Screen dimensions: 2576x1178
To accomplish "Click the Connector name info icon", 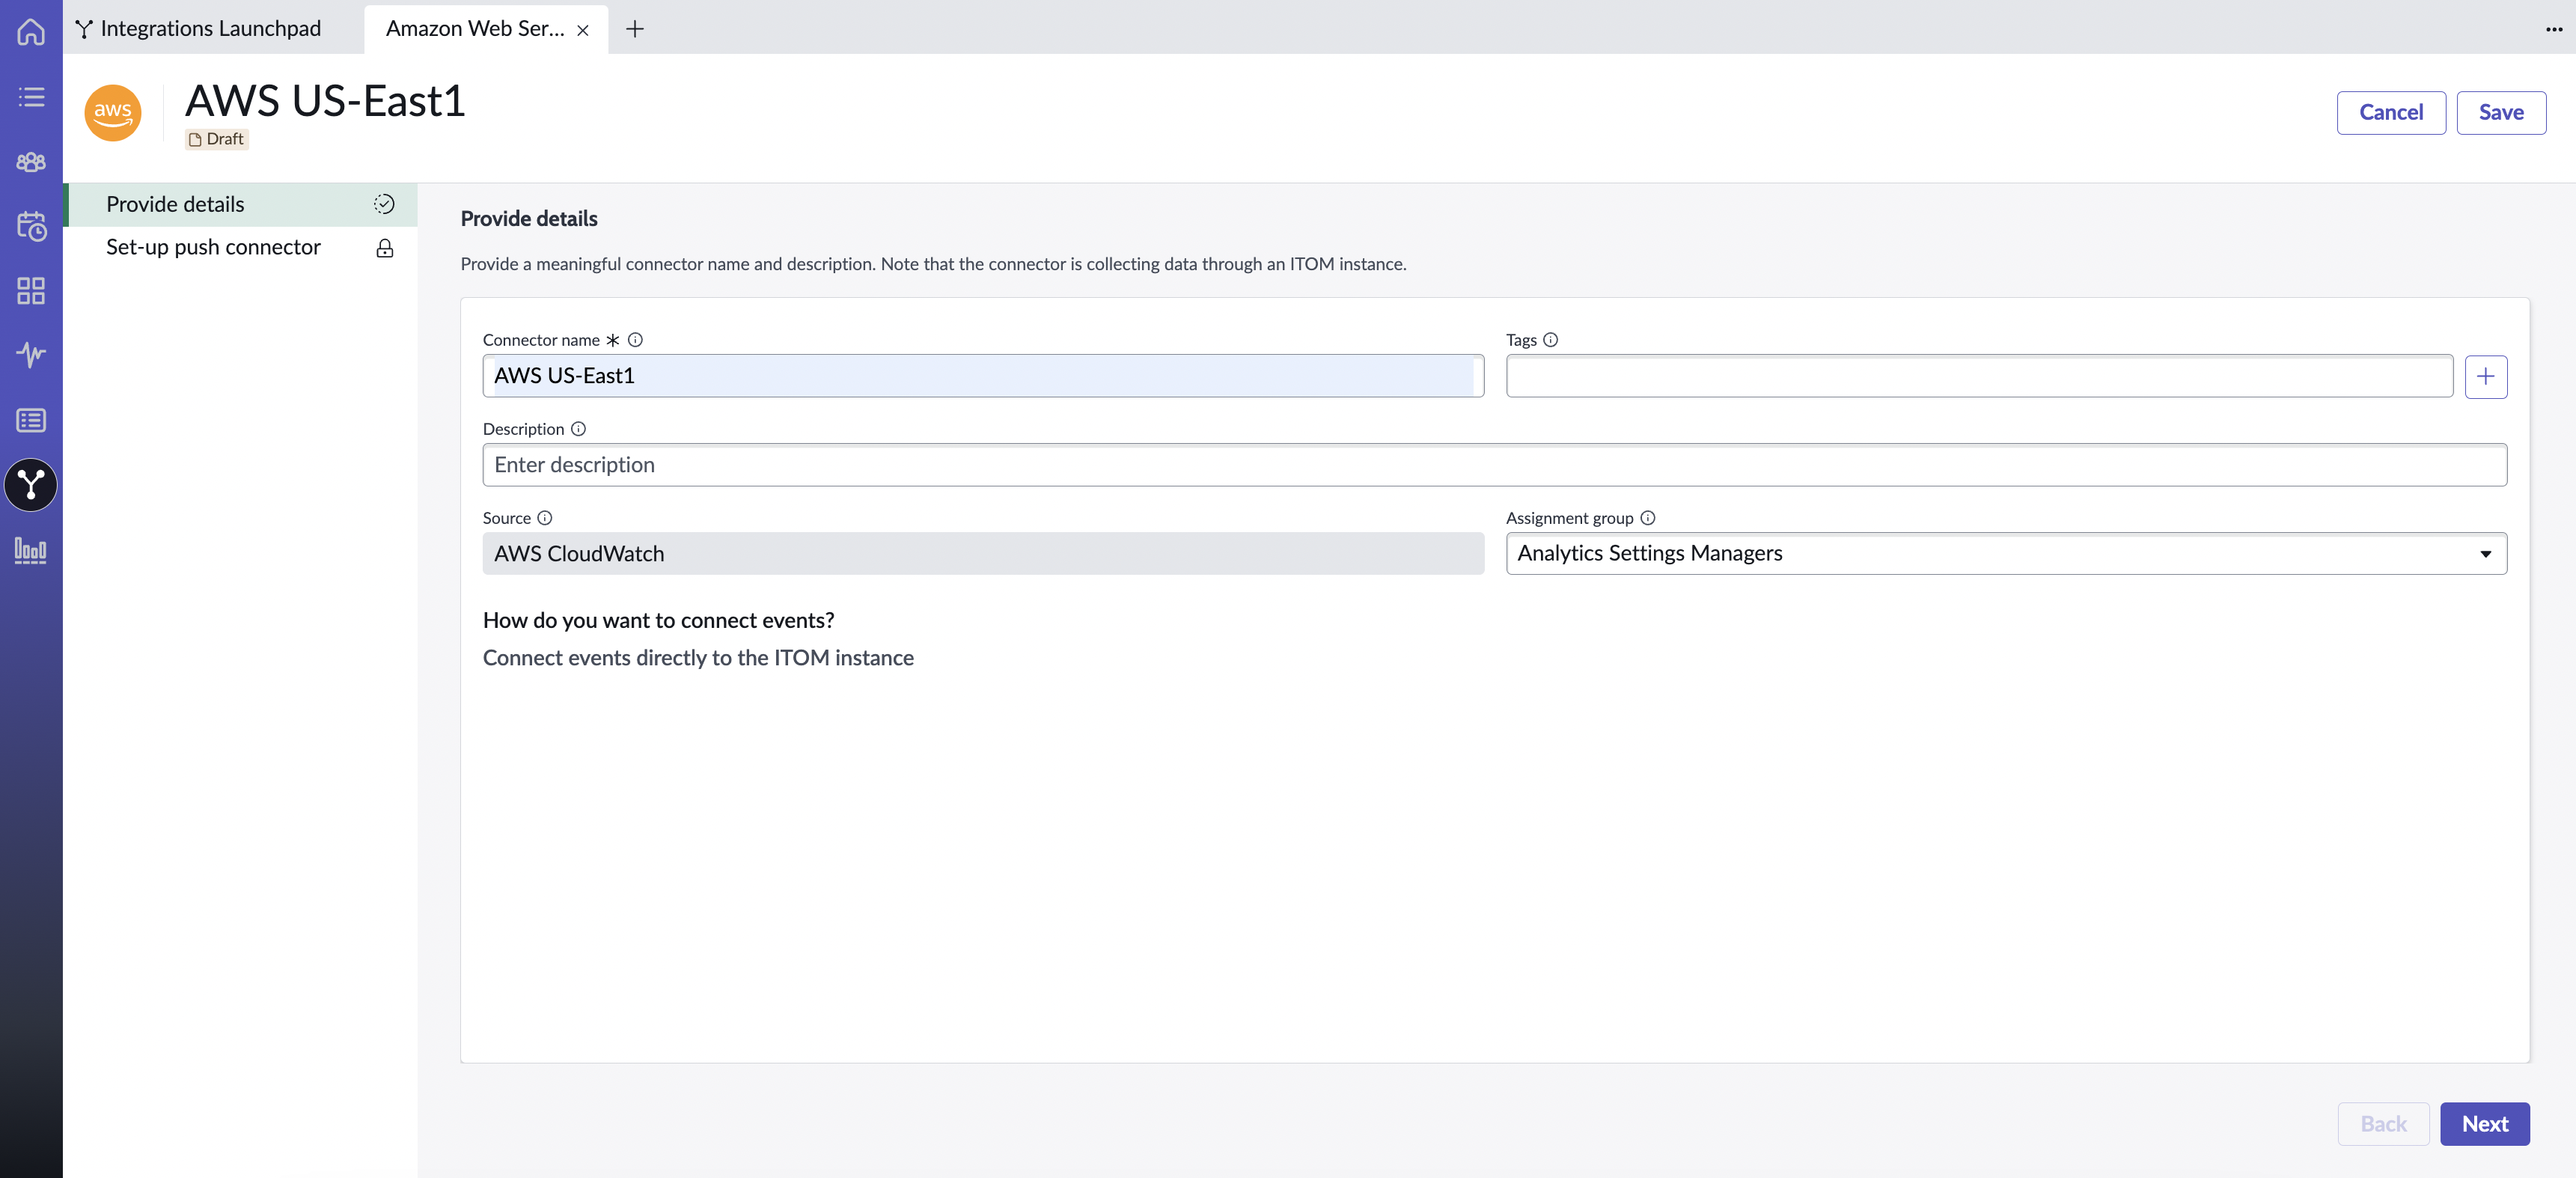I will (x=635, y=340).
